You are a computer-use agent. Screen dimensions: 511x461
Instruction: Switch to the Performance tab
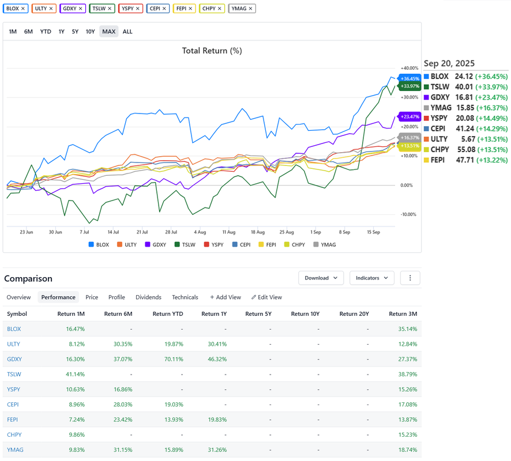coord(58,297)
